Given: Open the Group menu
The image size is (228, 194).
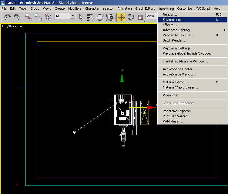Looking at the screenshot, I should (x=35, y=8).
